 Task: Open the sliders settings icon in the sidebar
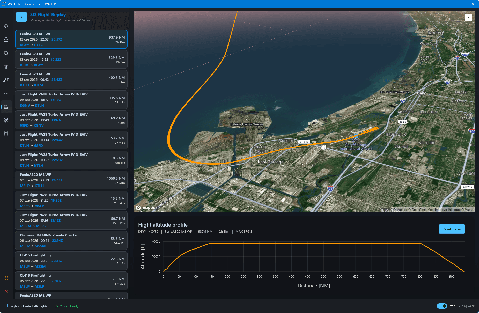(x=6, y=133)
